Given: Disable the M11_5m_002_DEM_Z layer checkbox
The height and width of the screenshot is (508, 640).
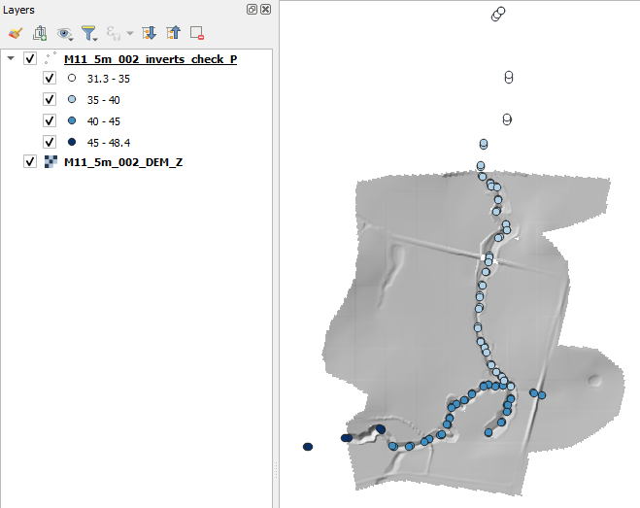Looking at the screenshot, I should coord(30,162).
